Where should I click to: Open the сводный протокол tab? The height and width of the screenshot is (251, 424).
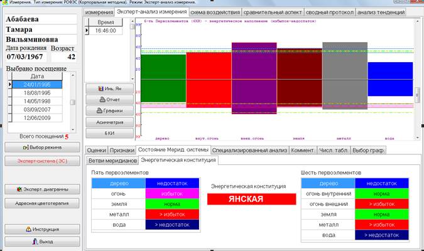point(330,13)
